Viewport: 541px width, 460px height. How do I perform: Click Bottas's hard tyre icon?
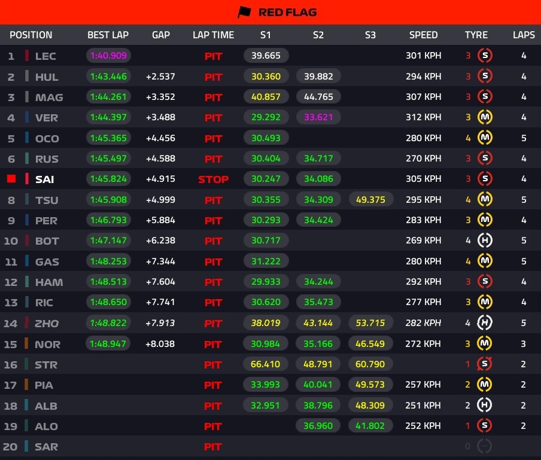coord(485,240)
